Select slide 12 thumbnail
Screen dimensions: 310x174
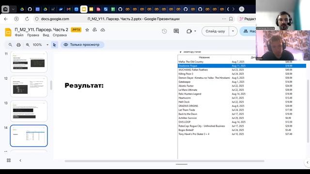click(x=29, y=87)
